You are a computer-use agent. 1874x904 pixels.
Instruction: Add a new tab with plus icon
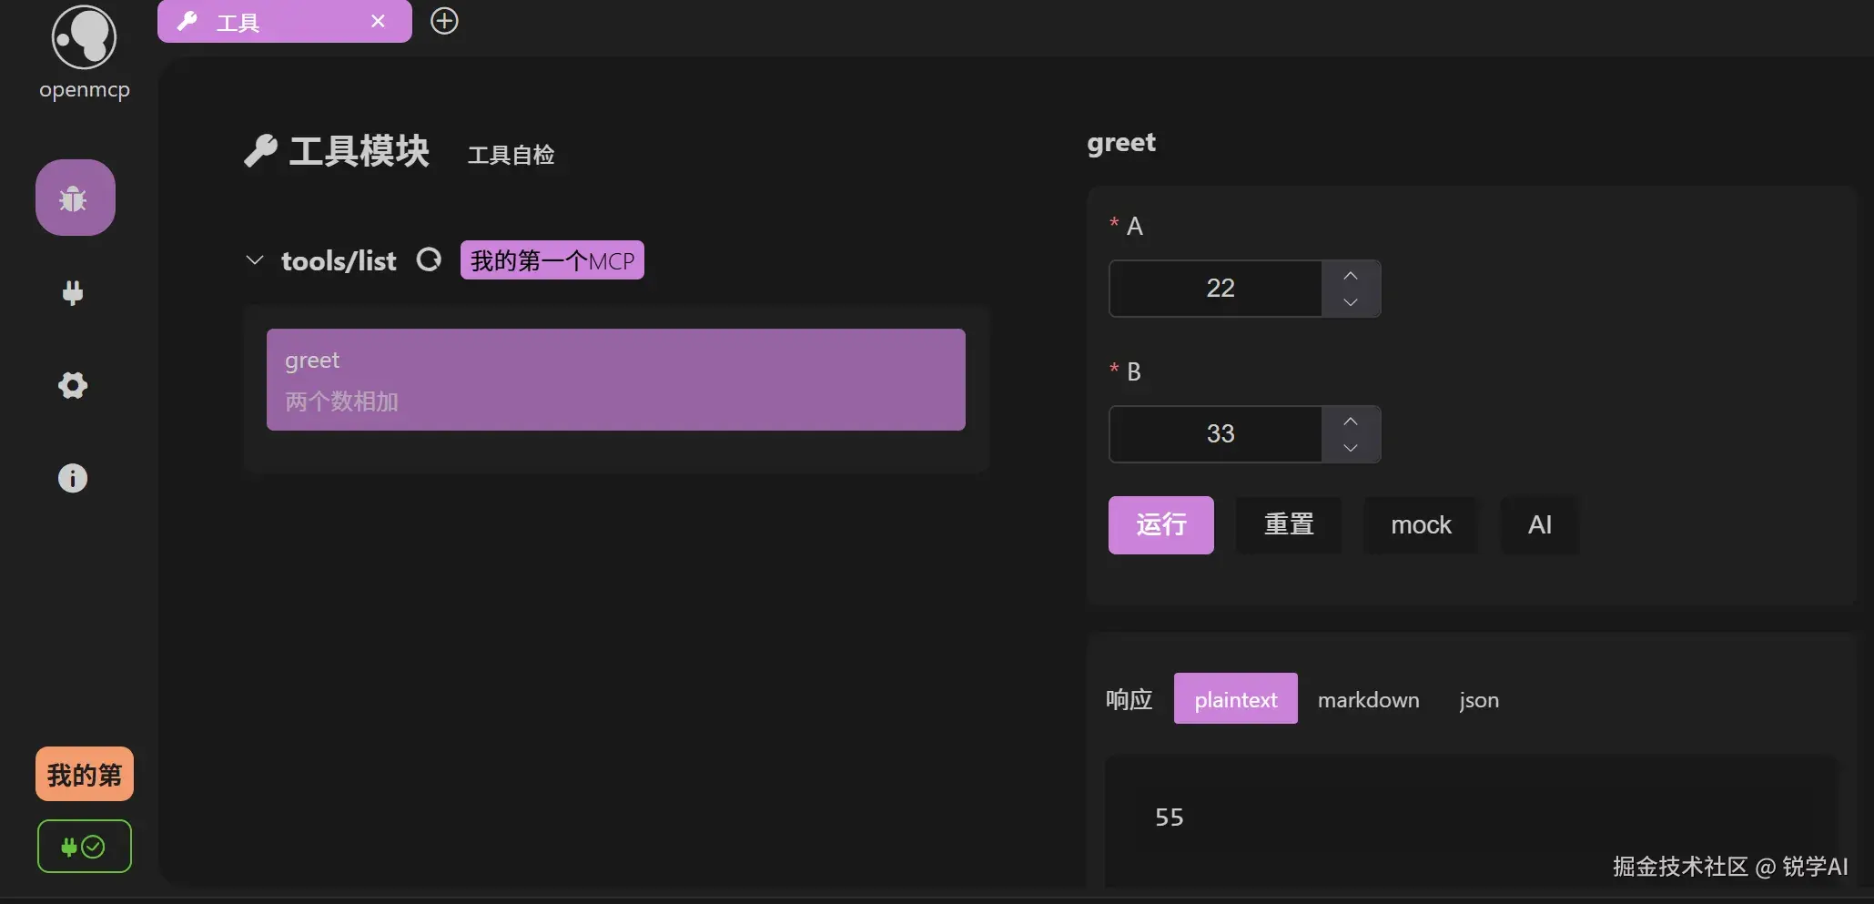point(444,21)
